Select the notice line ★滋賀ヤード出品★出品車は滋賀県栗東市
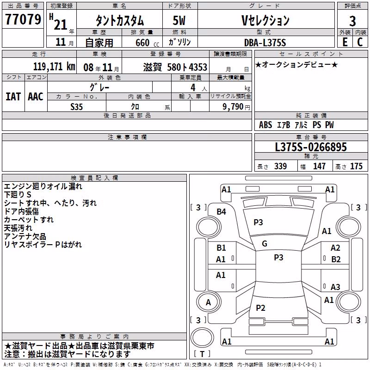 click(79, 346)
